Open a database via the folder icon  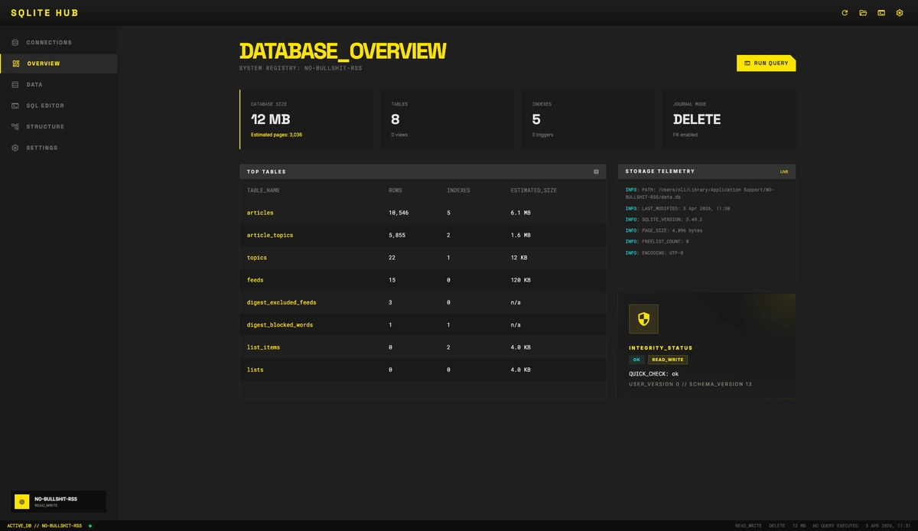click(x=862, y=12)
